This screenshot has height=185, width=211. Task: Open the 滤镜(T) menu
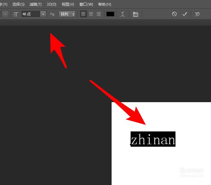pyautogui.click(x=36, y=4)
